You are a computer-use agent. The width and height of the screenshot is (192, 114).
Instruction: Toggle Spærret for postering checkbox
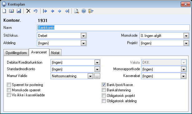9,84
